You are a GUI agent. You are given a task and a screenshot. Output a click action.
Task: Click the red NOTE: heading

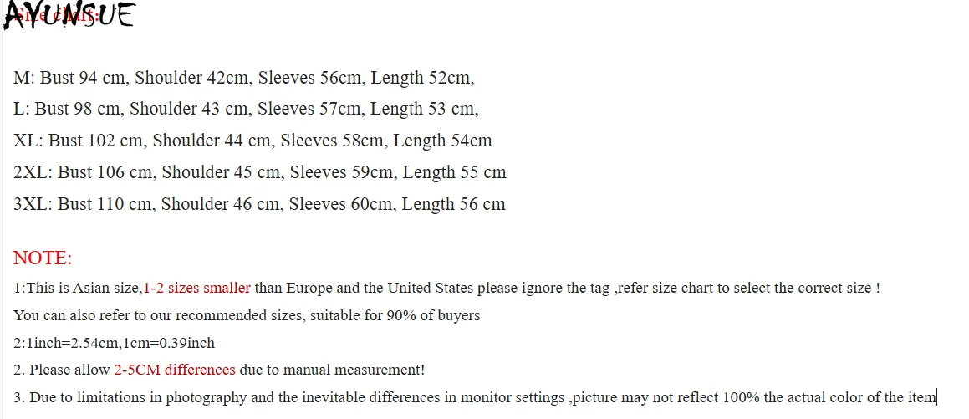tap(43, 258)
